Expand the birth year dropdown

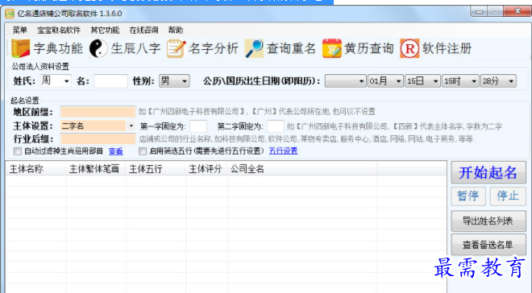(361, 81)
